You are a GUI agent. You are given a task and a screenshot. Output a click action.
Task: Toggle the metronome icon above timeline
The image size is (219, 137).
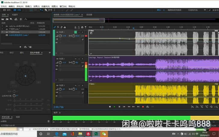click(76, 27)
